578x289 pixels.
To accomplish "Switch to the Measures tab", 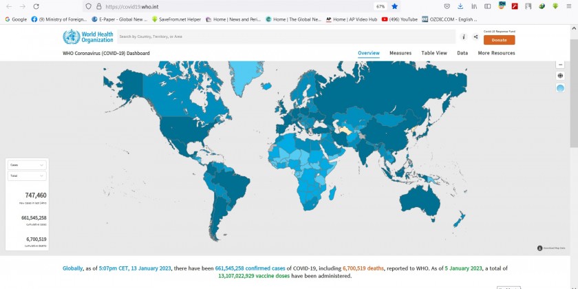I will (x=400, y=53).
